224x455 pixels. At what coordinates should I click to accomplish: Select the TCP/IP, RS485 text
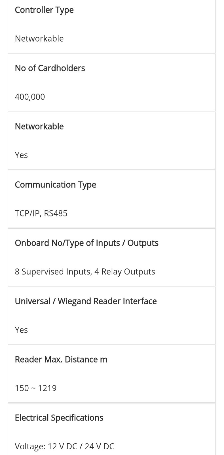[41, 213]
